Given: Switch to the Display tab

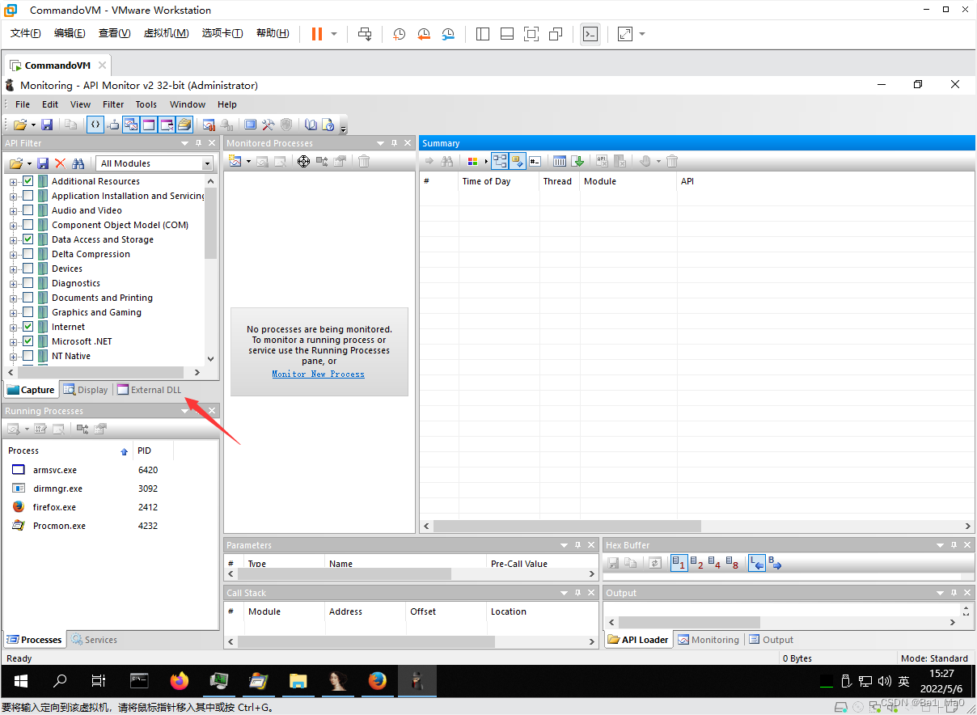Looking at the screenshot, I should (86, 390).
